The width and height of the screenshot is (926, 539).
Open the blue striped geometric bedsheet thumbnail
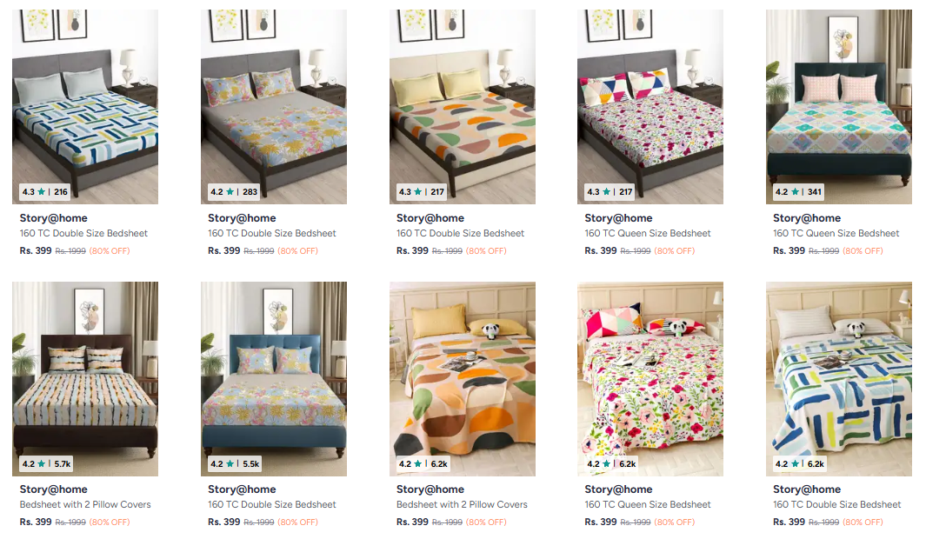click(85, 107)
